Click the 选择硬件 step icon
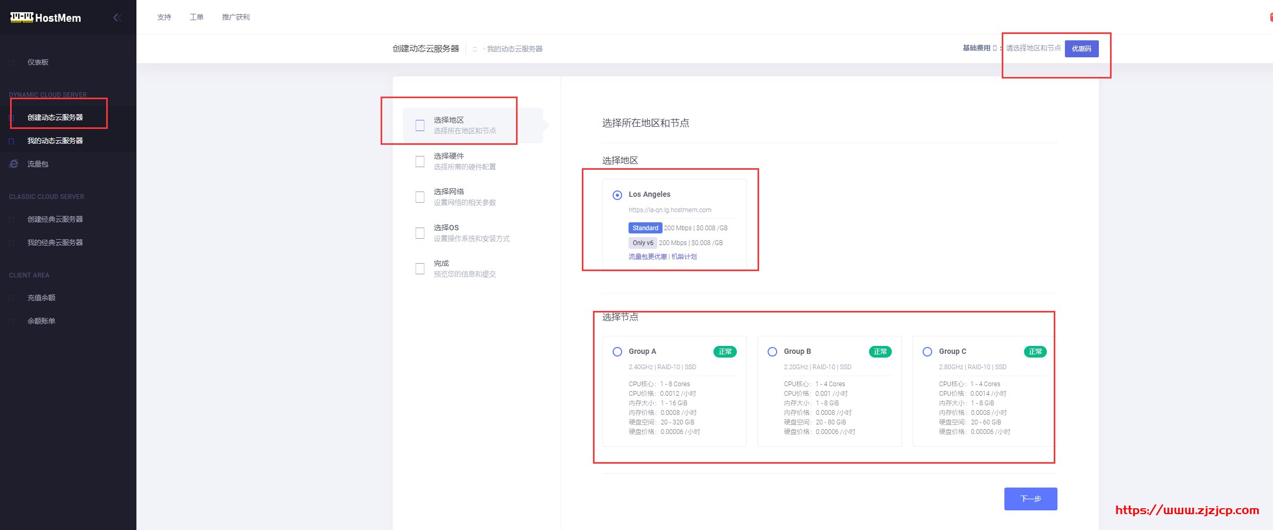 (x=420, y=161)
